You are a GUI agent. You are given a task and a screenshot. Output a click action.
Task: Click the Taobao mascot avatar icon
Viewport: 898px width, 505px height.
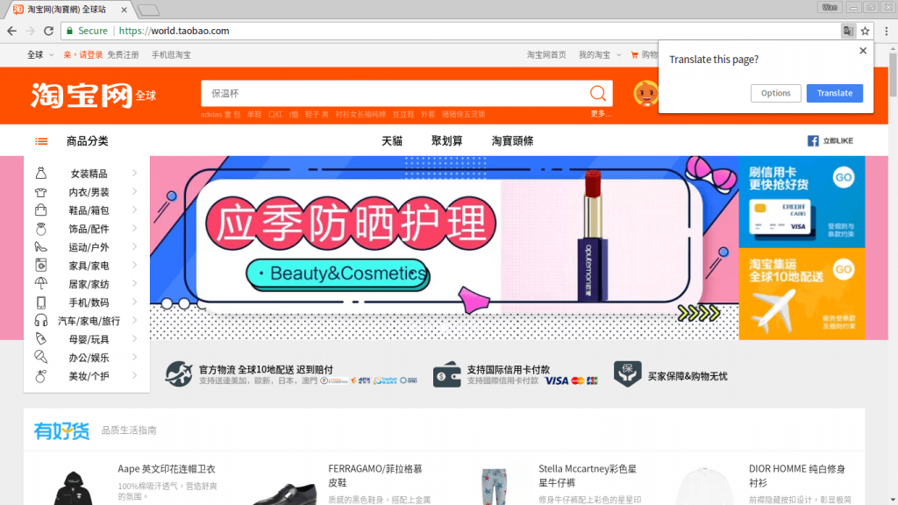[646, 93]
